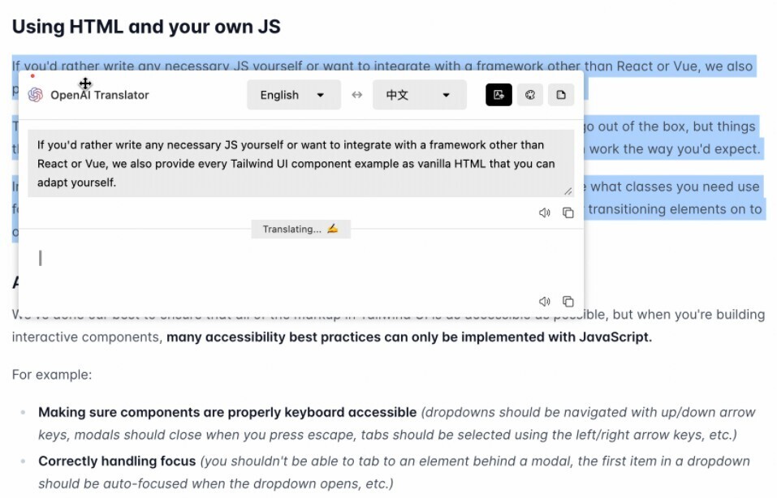This screenshot has width=777, height=498.
Task: Swap translation languages with the arrows
Action: click(356, 95)
